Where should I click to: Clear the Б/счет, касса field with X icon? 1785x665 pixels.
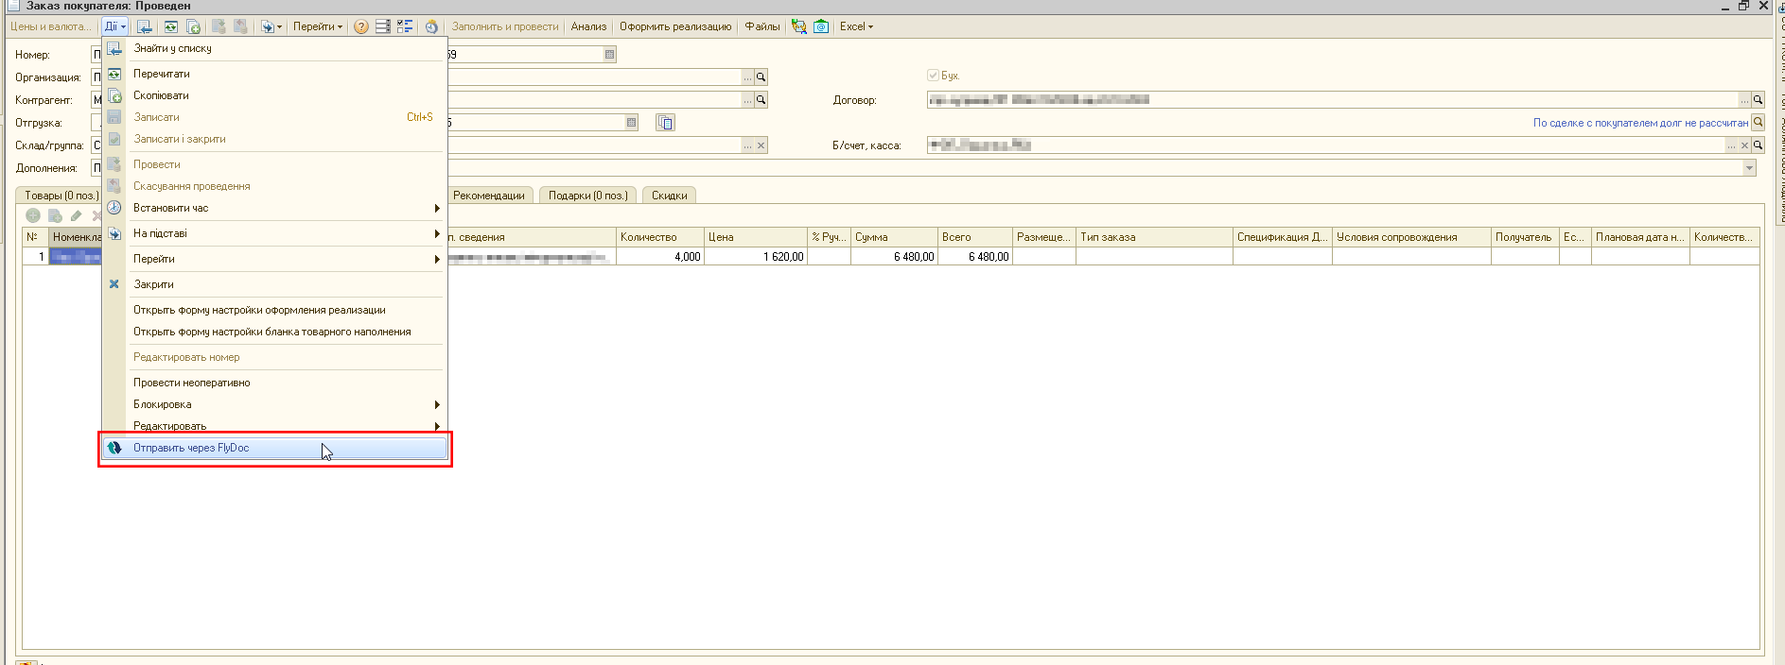click(x=1744, y=145)
